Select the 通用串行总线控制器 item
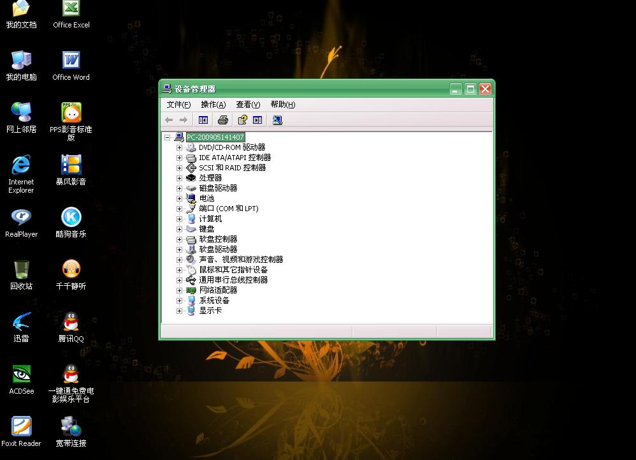Image resolution: width=636 pixels, height=460 pixels. 233,280
